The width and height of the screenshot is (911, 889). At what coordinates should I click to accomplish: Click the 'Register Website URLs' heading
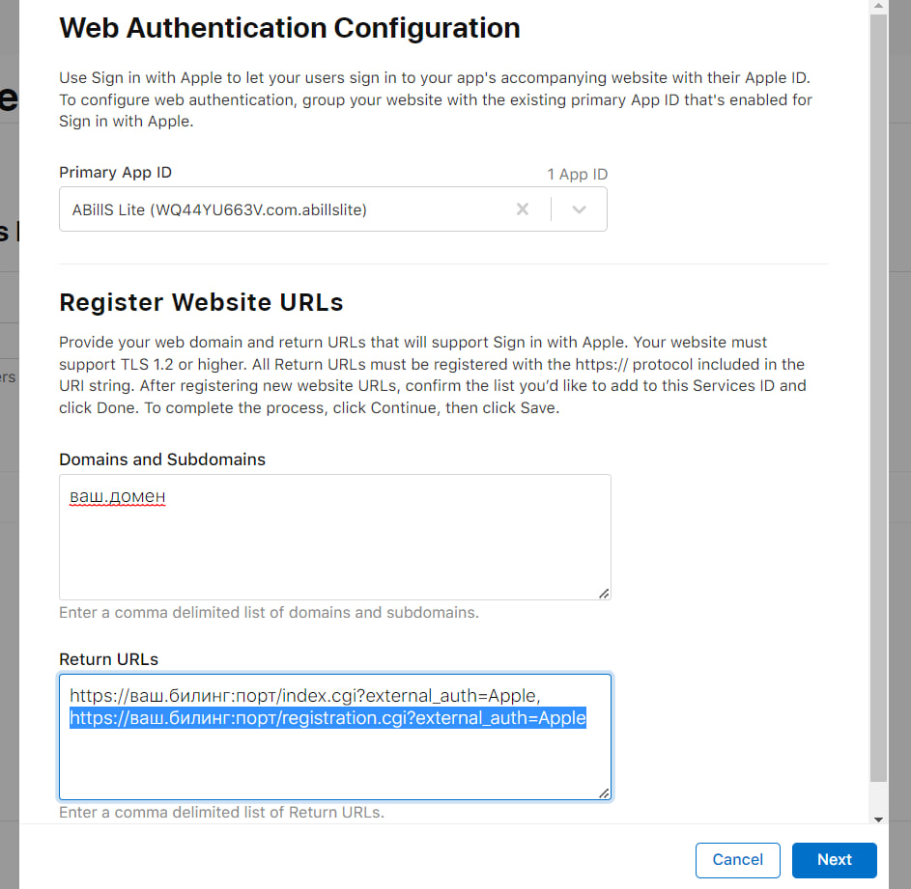coord(201,302)
